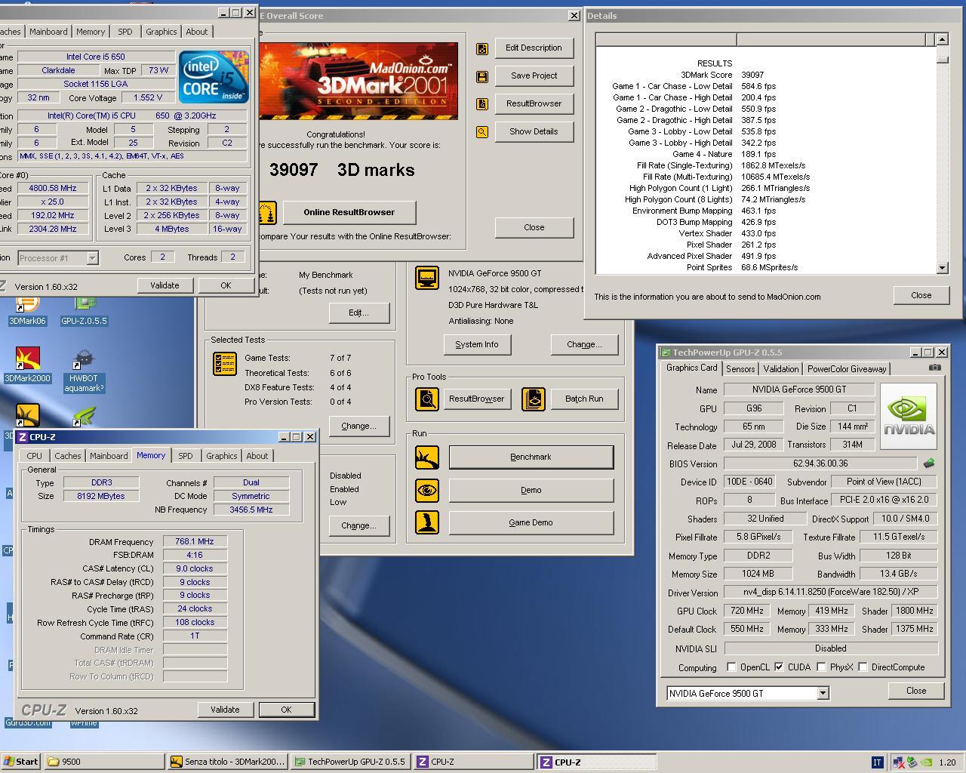The image size is (966, 773).
Task: Click the Online ResultBrowser button
Action: pos(349,212)
